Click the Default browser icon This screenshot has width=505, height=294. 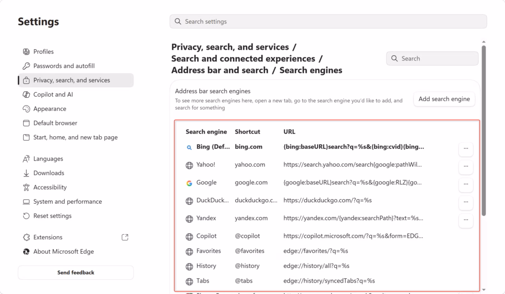point(26,123)
